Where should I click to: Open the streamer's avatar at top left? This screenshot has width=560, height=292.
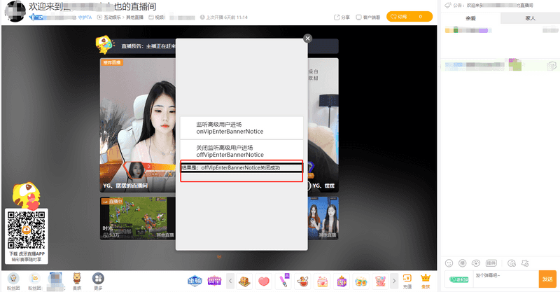click(15, 11)
